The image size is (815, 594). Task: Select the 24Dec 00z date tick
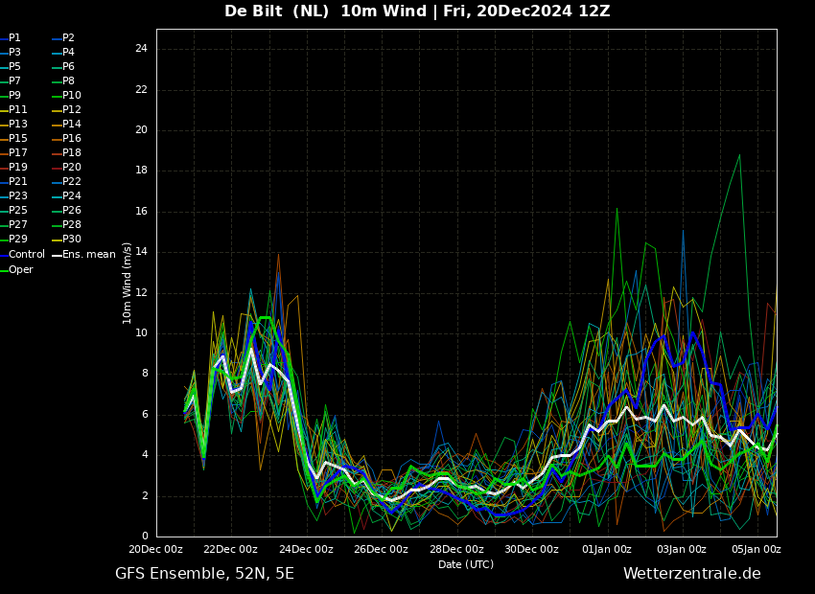[306, 549]
